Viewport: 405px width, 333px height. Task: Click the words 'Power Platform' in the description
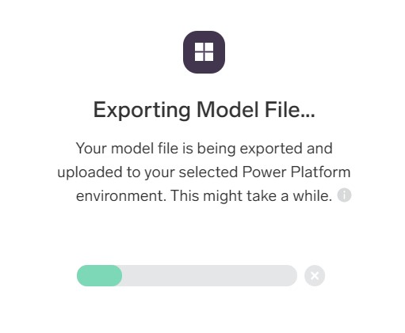[296, 172]
